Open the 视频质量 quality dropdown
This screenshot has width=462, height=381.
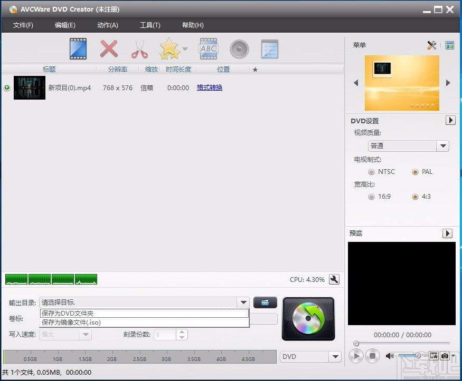point(442,145)
